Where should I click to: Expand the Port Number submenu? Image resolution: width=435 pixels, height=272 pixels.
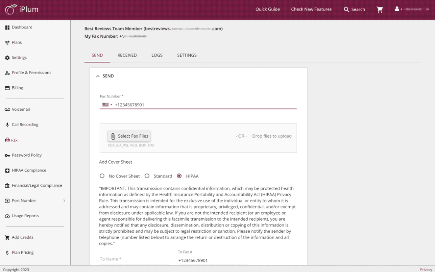pos(64,201)
